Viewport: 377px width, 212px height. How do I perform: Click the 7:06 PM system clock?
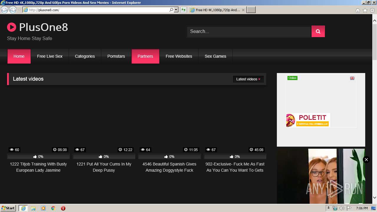point(362,208)
